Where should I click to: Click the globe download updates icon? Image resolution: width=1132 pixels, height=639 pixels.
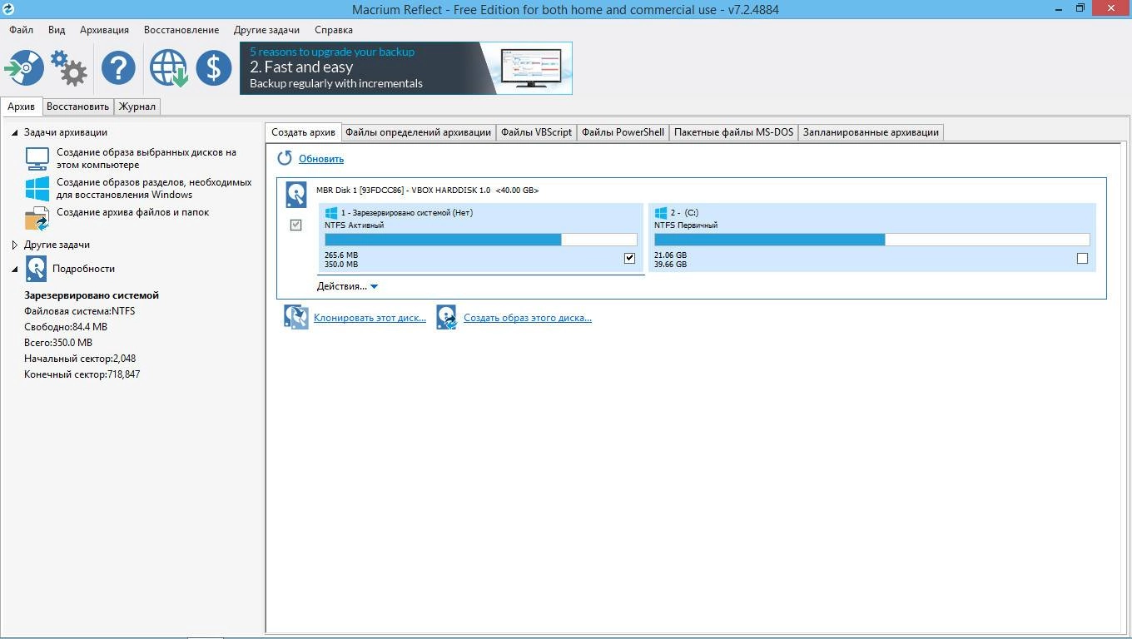tap(168, 67)
